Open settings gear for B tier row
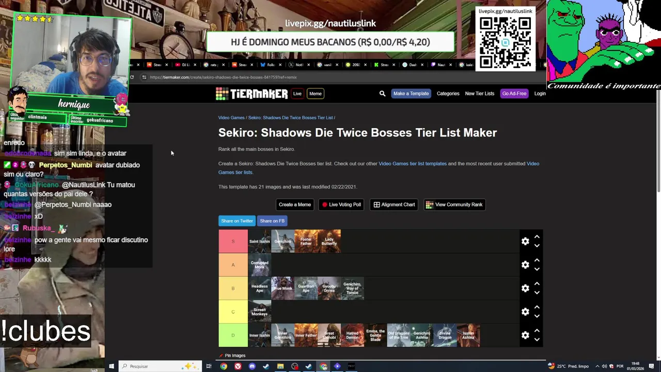The width and height of the screenshot is (661, 372). tap(525, 288)
